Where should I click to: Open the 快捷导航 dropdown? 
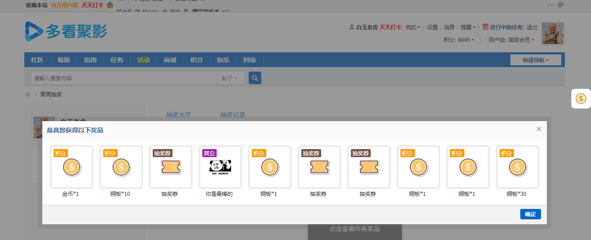point(536,60)
